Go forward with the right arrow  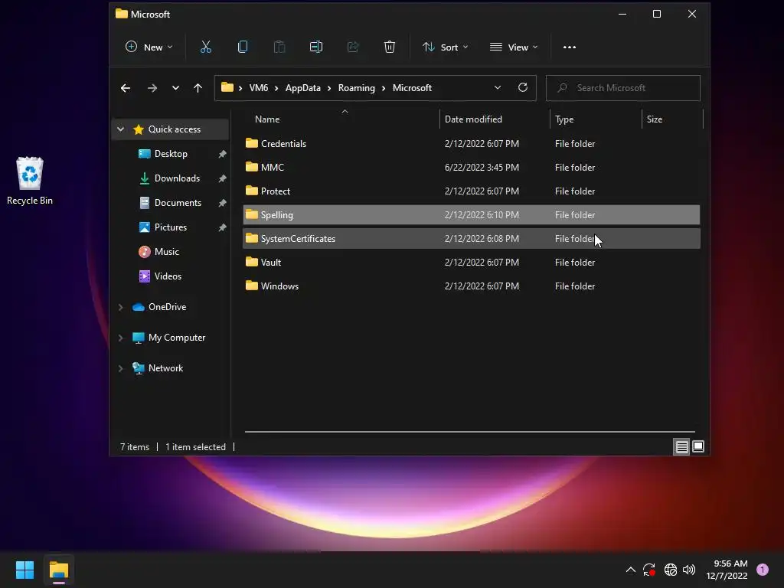coord(152,88)
